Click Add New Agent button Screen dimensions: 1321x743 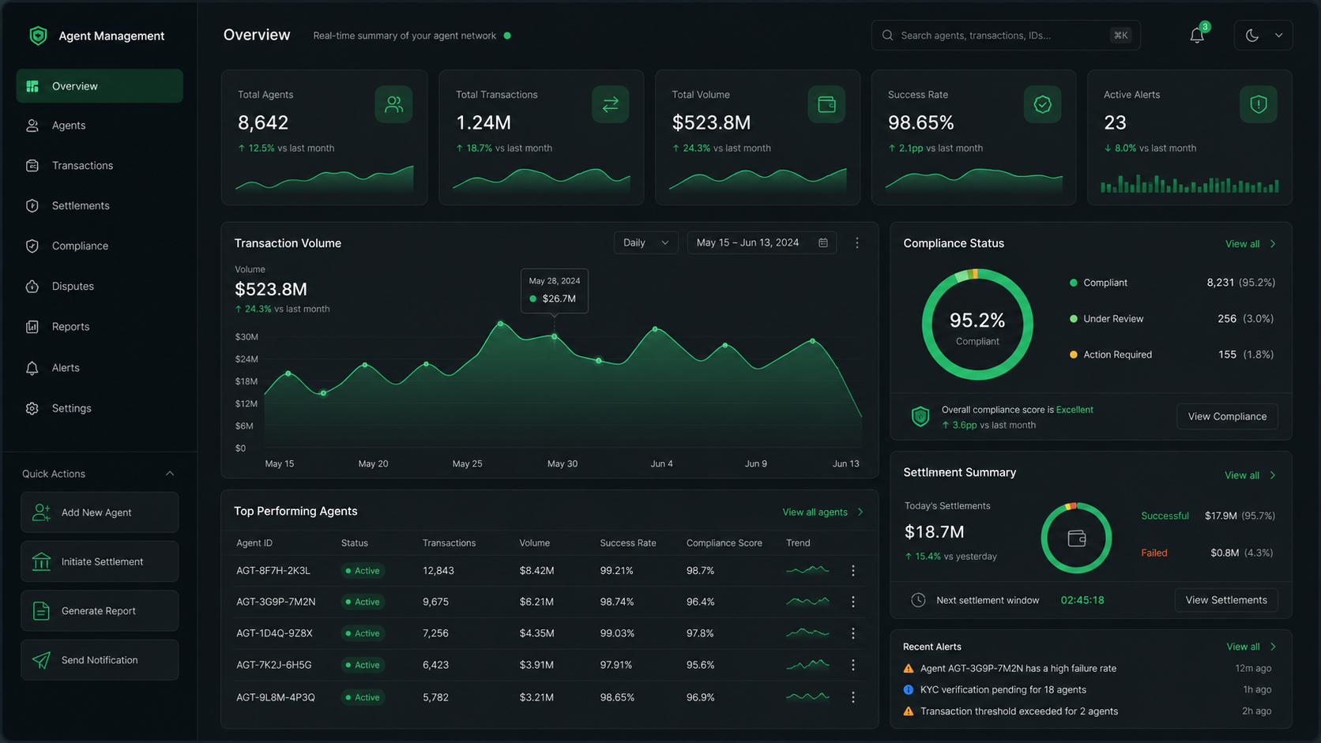tap(100, 512)
